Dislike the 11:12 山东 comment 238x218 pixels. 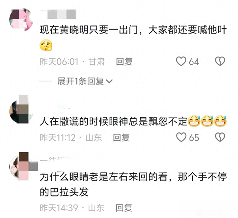(220, 137)
